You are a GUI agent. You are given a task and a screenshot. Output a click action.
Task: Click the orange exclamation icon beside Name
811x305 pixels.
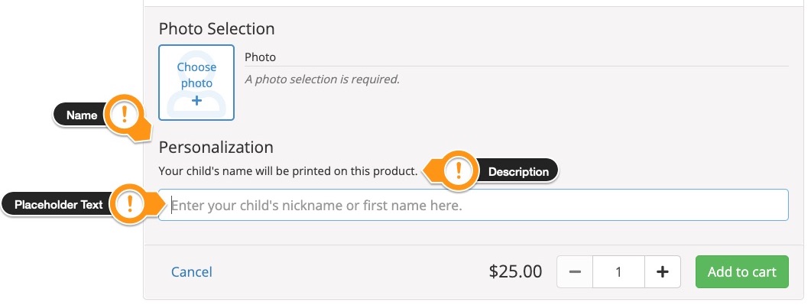[x=124, y=114]
